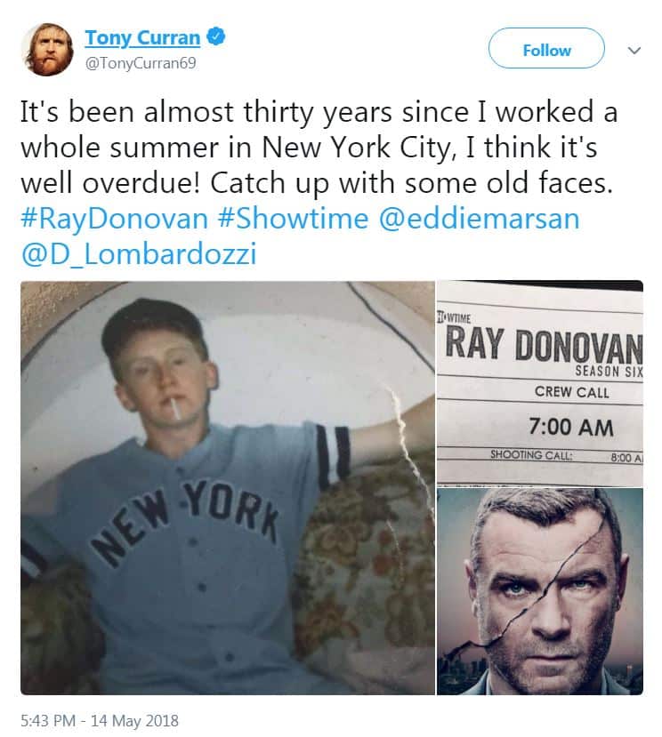Open the tweet options chevron menu
The image size is (662, 737).
pos(634,51)
